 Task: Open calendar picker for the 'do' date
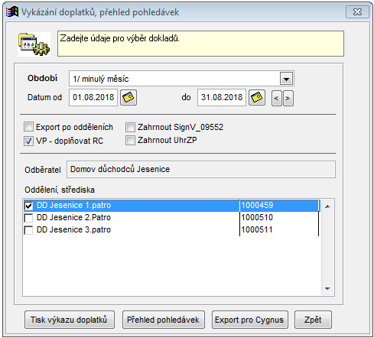pos(257,98)
